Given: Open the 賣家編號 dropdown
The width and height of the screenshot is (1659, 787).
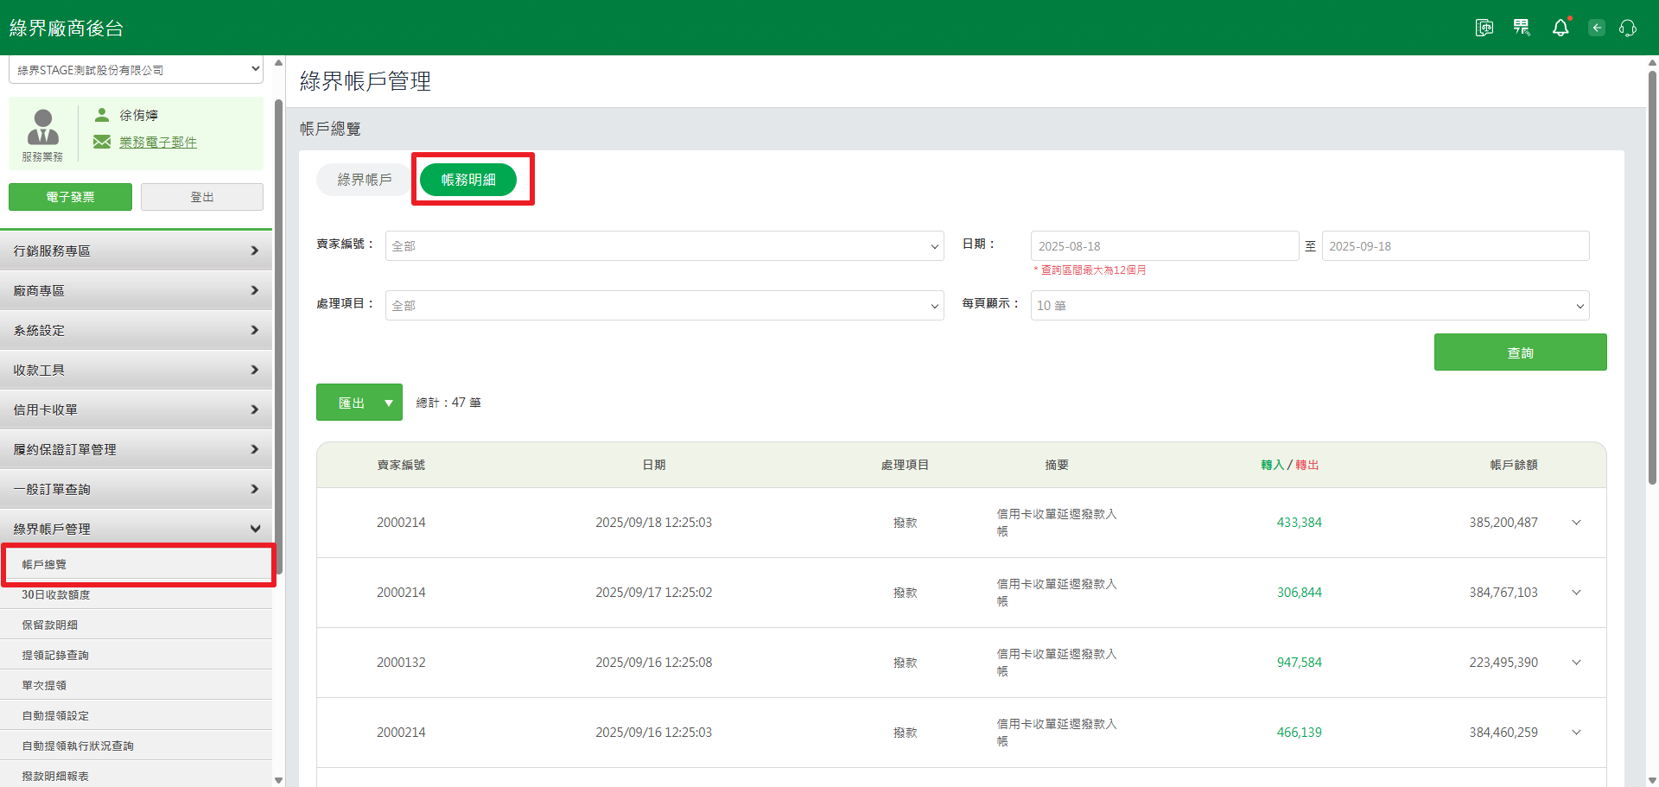Looking at the screenshot, I should click(x=664, y=246).
